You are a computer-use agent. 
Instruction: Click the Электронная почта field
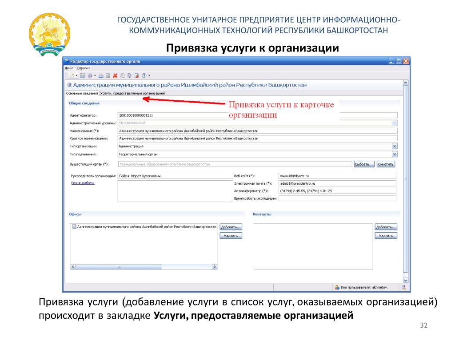click(x=337, y=183)
